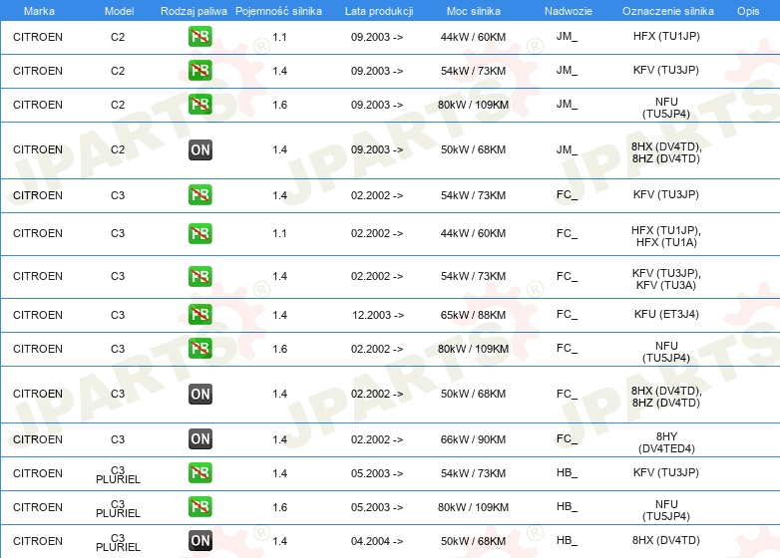This screenshot has width=780, height=558.
Task: Select the KFV (TU3JP), KFV (TU3A) cell
Action: [666, 279]
